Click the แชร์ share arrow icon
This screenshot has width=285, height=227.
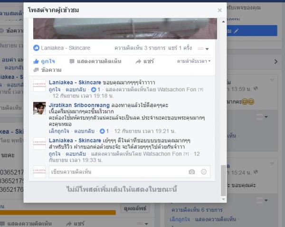pyautogui.click(x=138, y=61)
